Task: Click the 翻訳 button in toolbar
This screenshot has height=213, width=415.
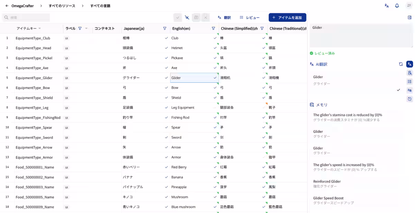Action: [224, 18]
